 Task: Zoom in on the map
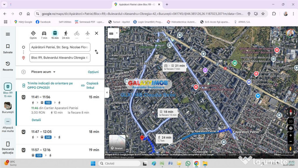point(291,135)
